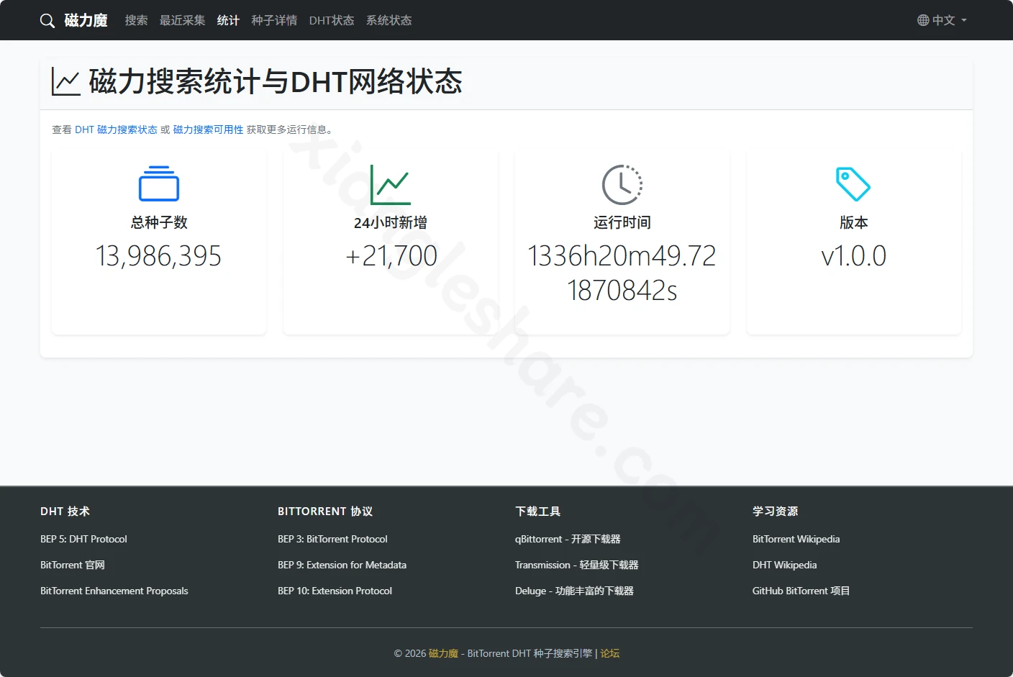Open Deluge - 功能丰富的下载器 link
This screenshot has height=677, width=1013.
(x=574, y=591)
